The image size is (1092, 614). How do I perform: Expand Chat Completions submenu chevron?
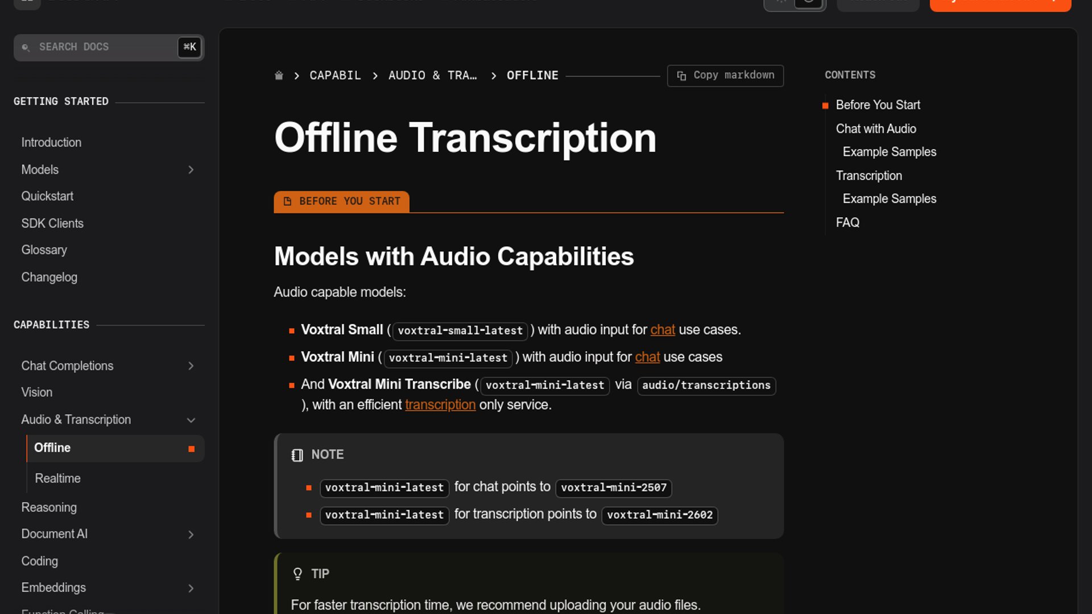coord(191,366)
